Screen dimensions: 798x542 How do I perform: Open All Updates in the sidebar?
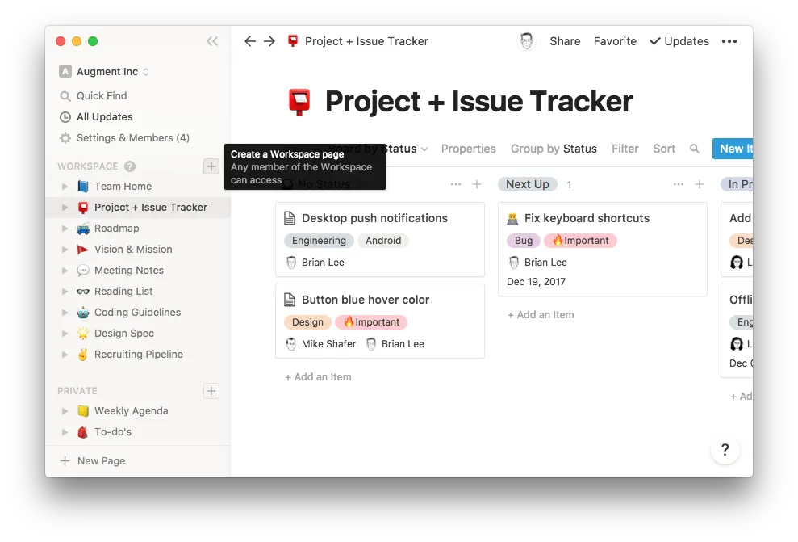coord(105,116)
